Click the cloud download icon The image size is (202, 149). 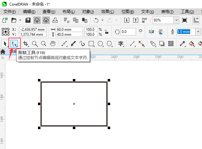(37, 20)
